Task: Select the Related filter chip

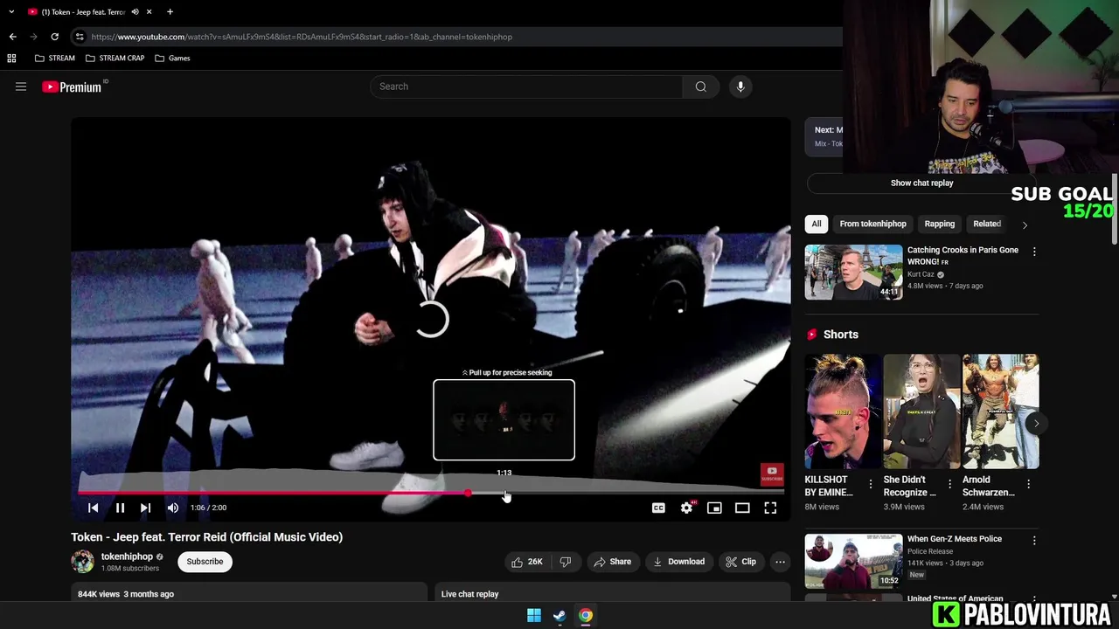Action: (x=987, y=224)
